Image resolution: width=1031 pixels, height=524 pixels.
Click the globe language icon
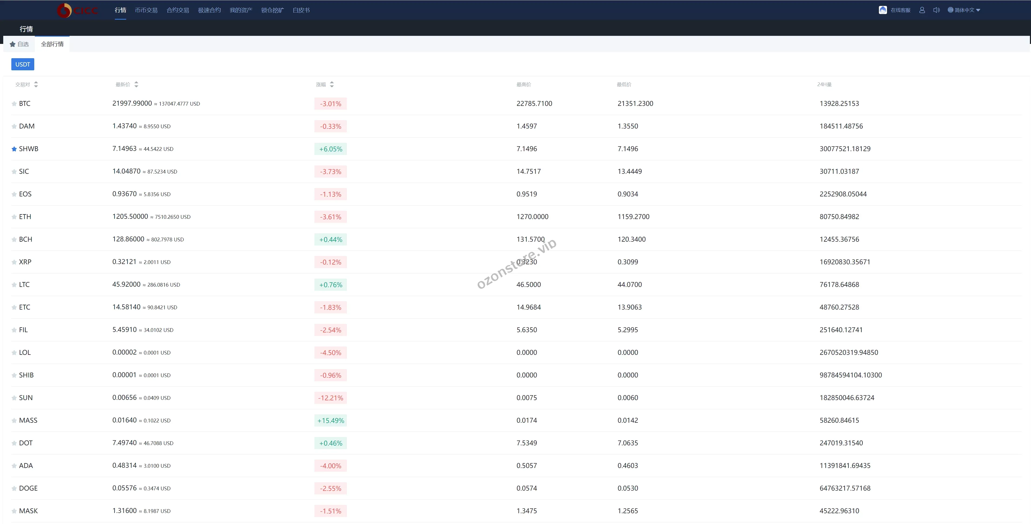point(950,10)
